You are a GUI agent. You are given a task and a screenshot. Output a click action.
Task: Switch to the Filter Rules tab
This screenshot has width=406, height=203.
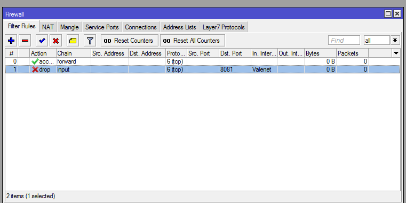tap(22, 27)
